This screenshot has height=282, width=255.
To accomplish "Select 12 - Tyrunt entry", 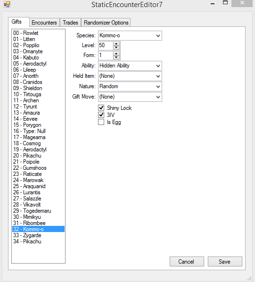I will click(x=38, y=107).
